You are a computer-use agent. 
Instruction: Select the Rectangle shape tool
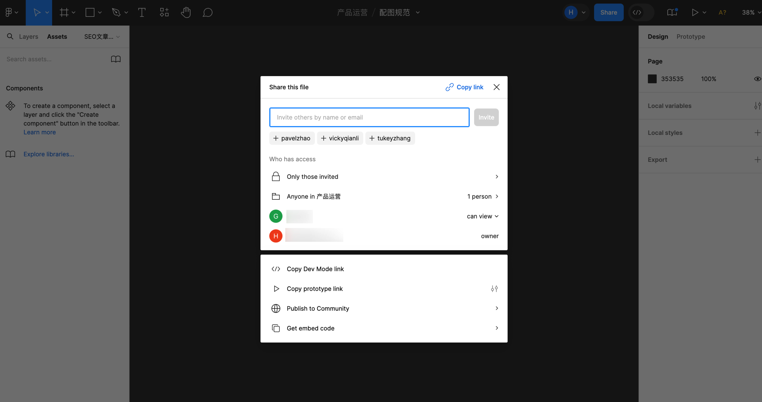pyautogui.click(x=90, y=12)
